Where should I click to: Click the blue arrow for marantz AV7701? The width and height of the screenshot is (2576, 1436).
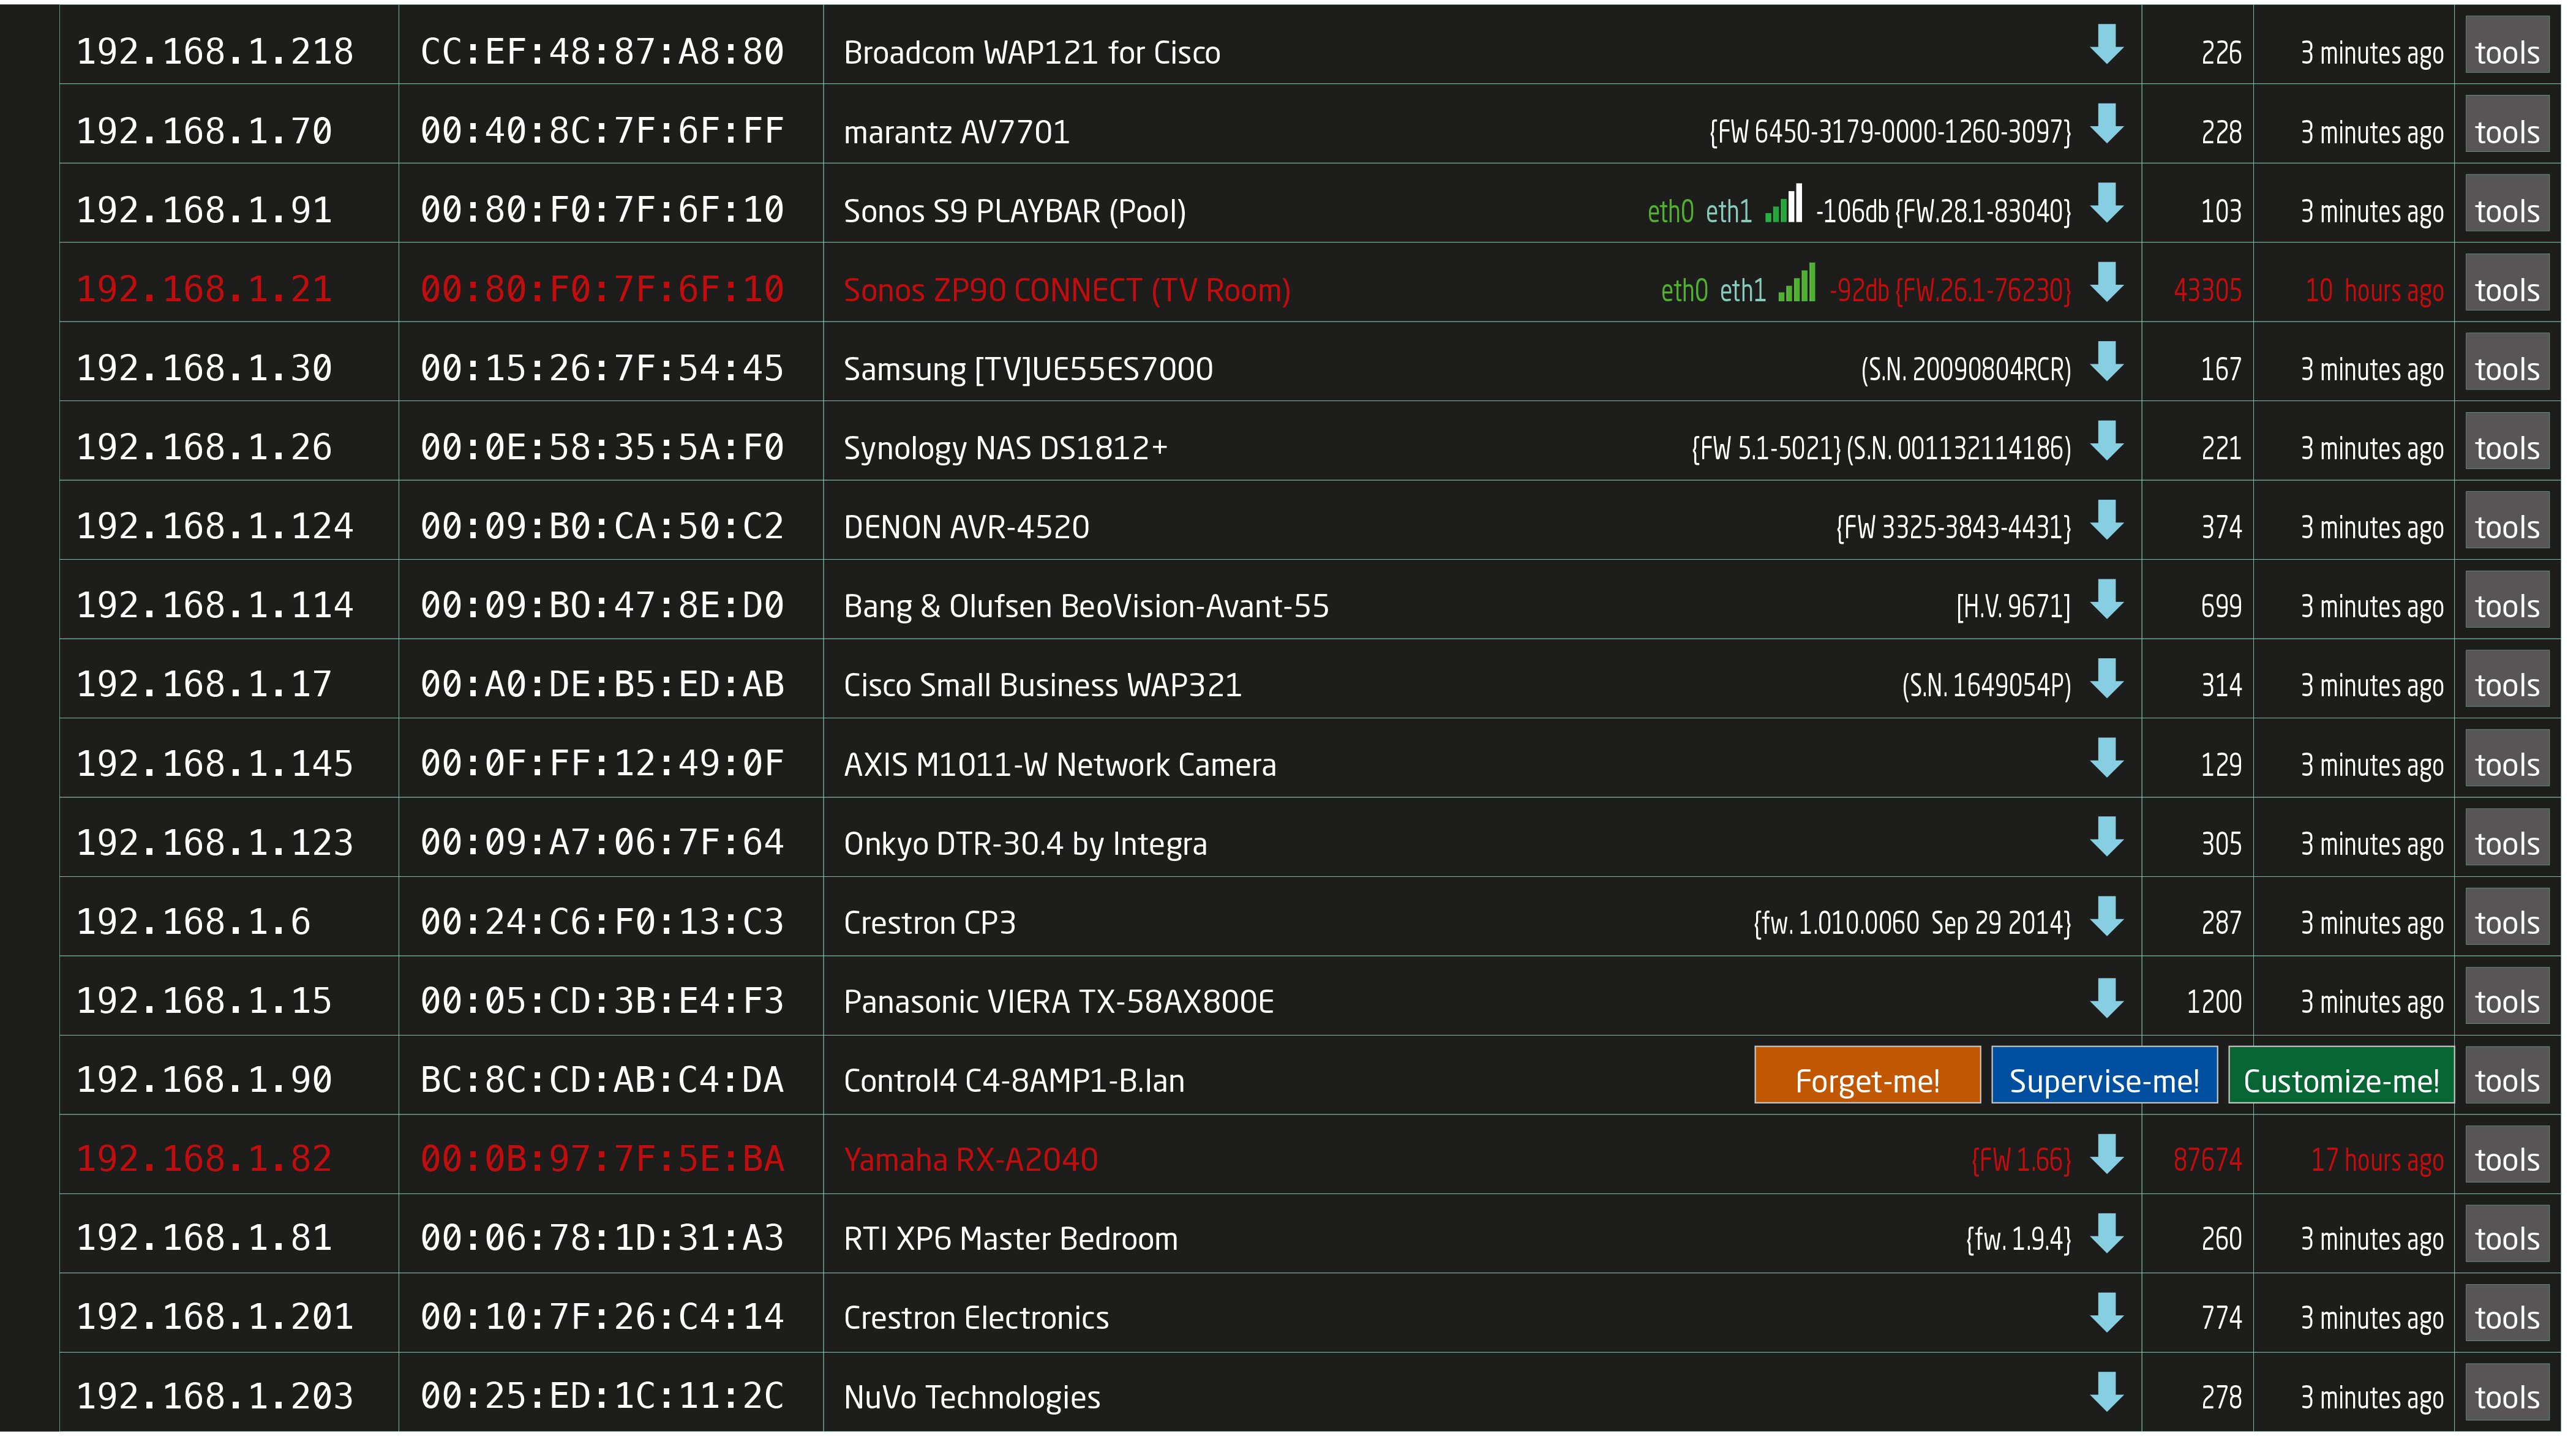pyautogui.click(x=2106, y=124)
